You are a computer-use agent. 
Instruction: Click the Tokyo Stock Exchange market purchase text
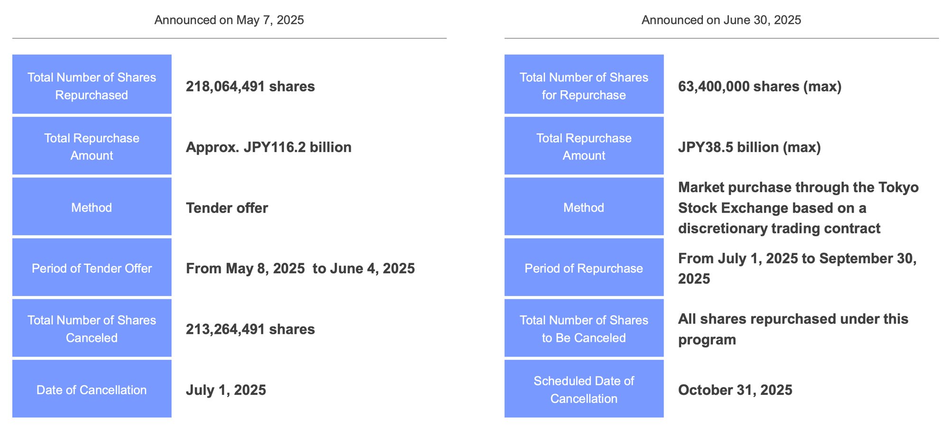[798, 208]
